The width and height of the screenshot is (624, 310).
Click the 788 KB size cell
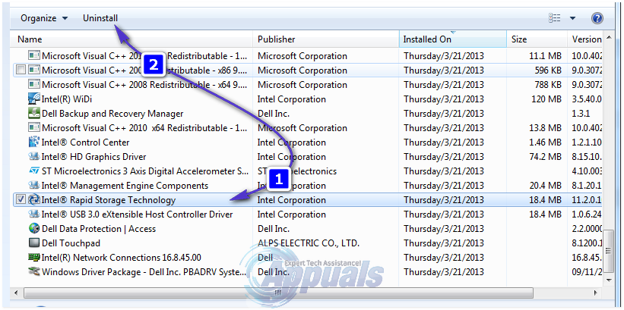(549, 85)
